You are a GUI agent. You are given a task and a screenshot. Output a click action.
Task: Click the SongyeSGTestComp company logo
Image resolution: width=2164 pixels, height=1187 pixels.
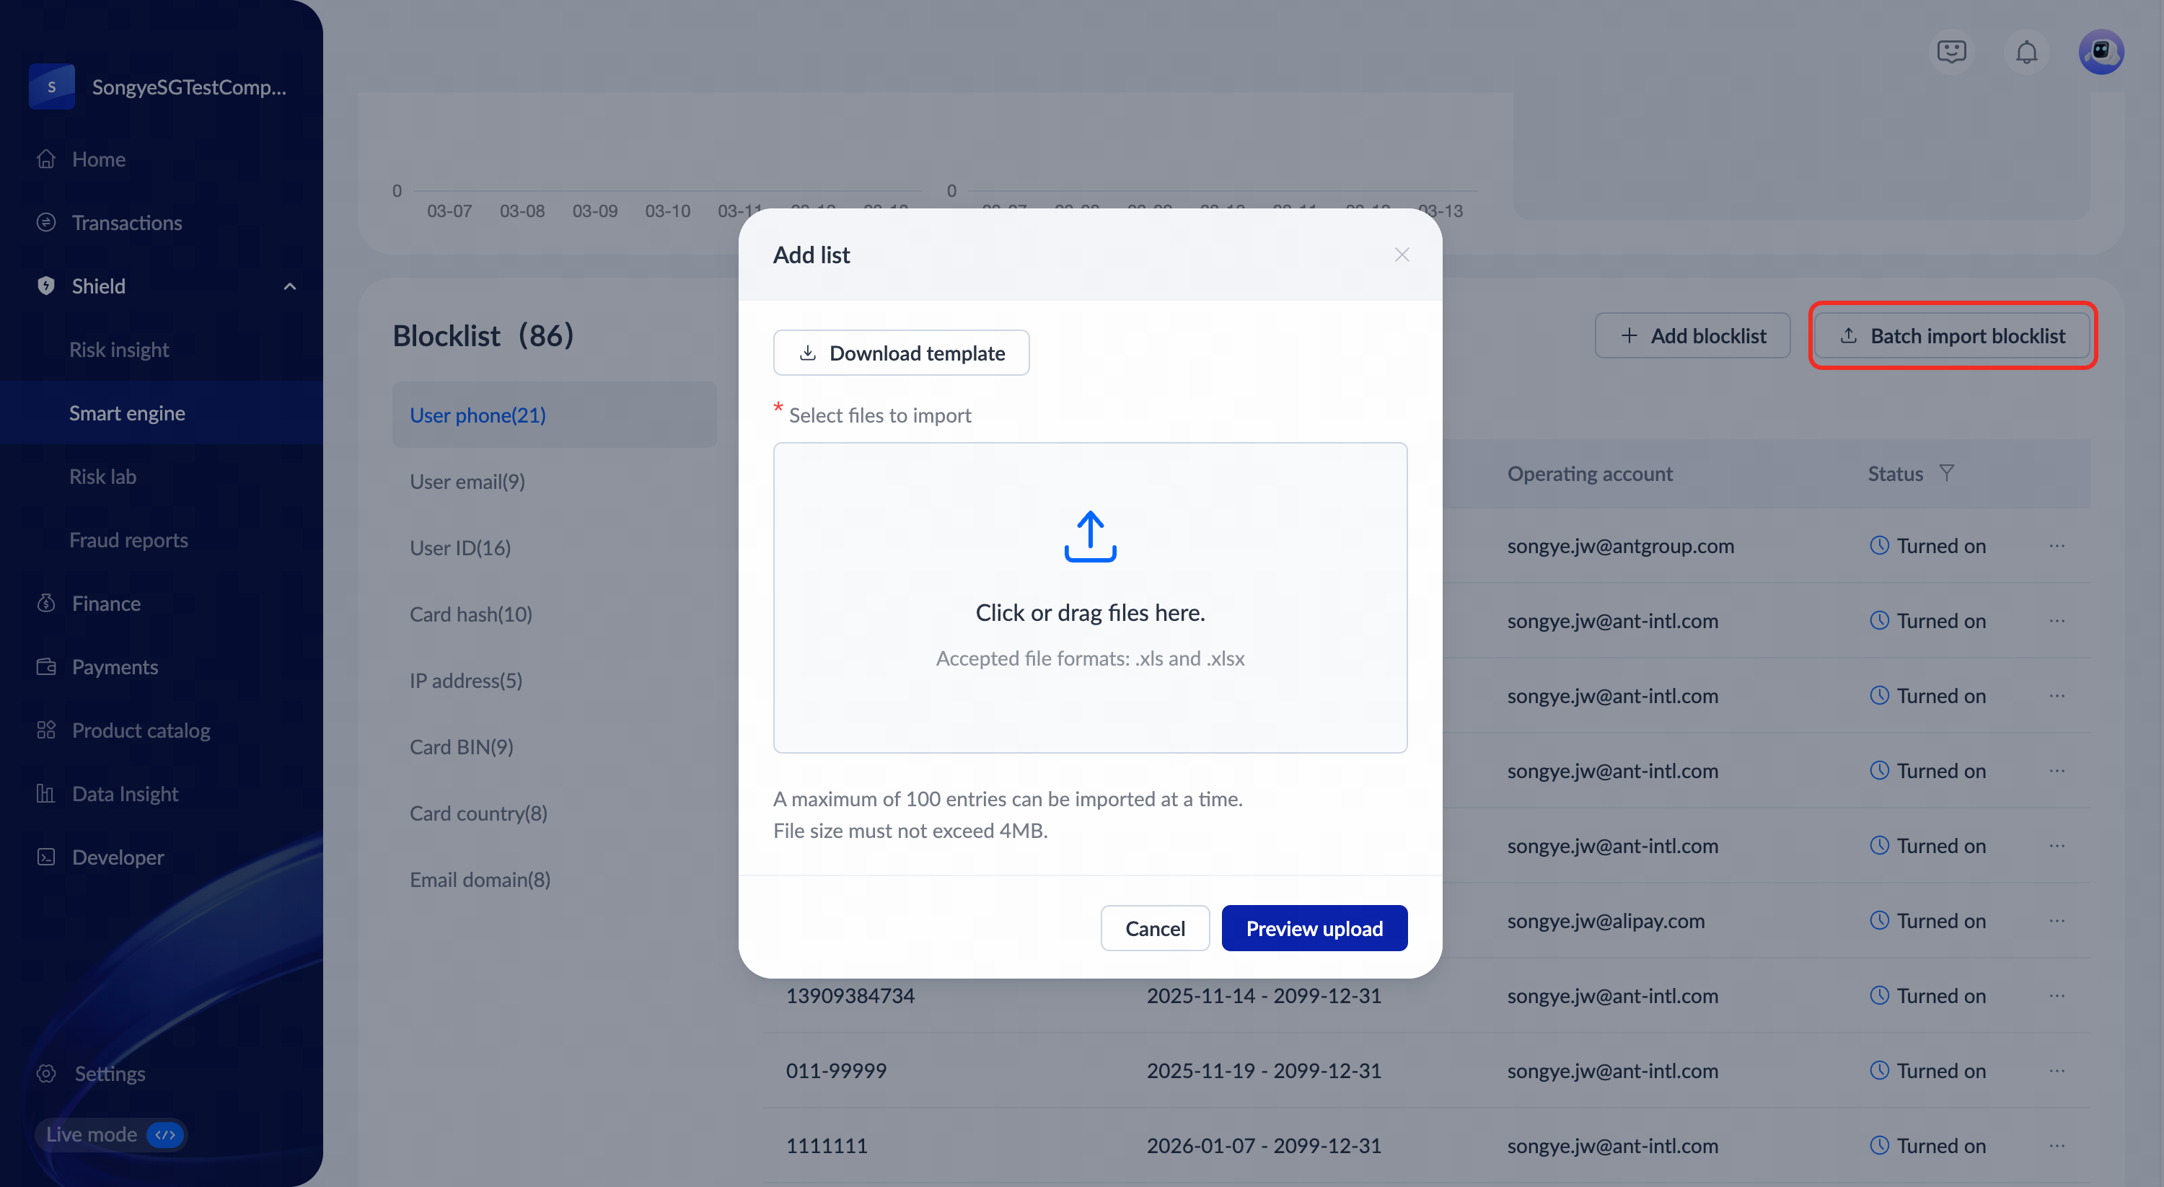51,87
